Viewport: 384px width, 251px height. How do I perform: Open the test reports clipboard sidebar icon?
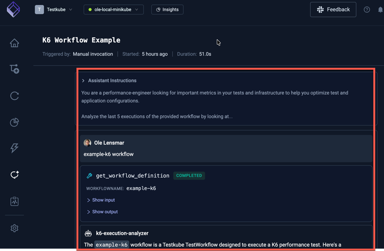point(14,201)
